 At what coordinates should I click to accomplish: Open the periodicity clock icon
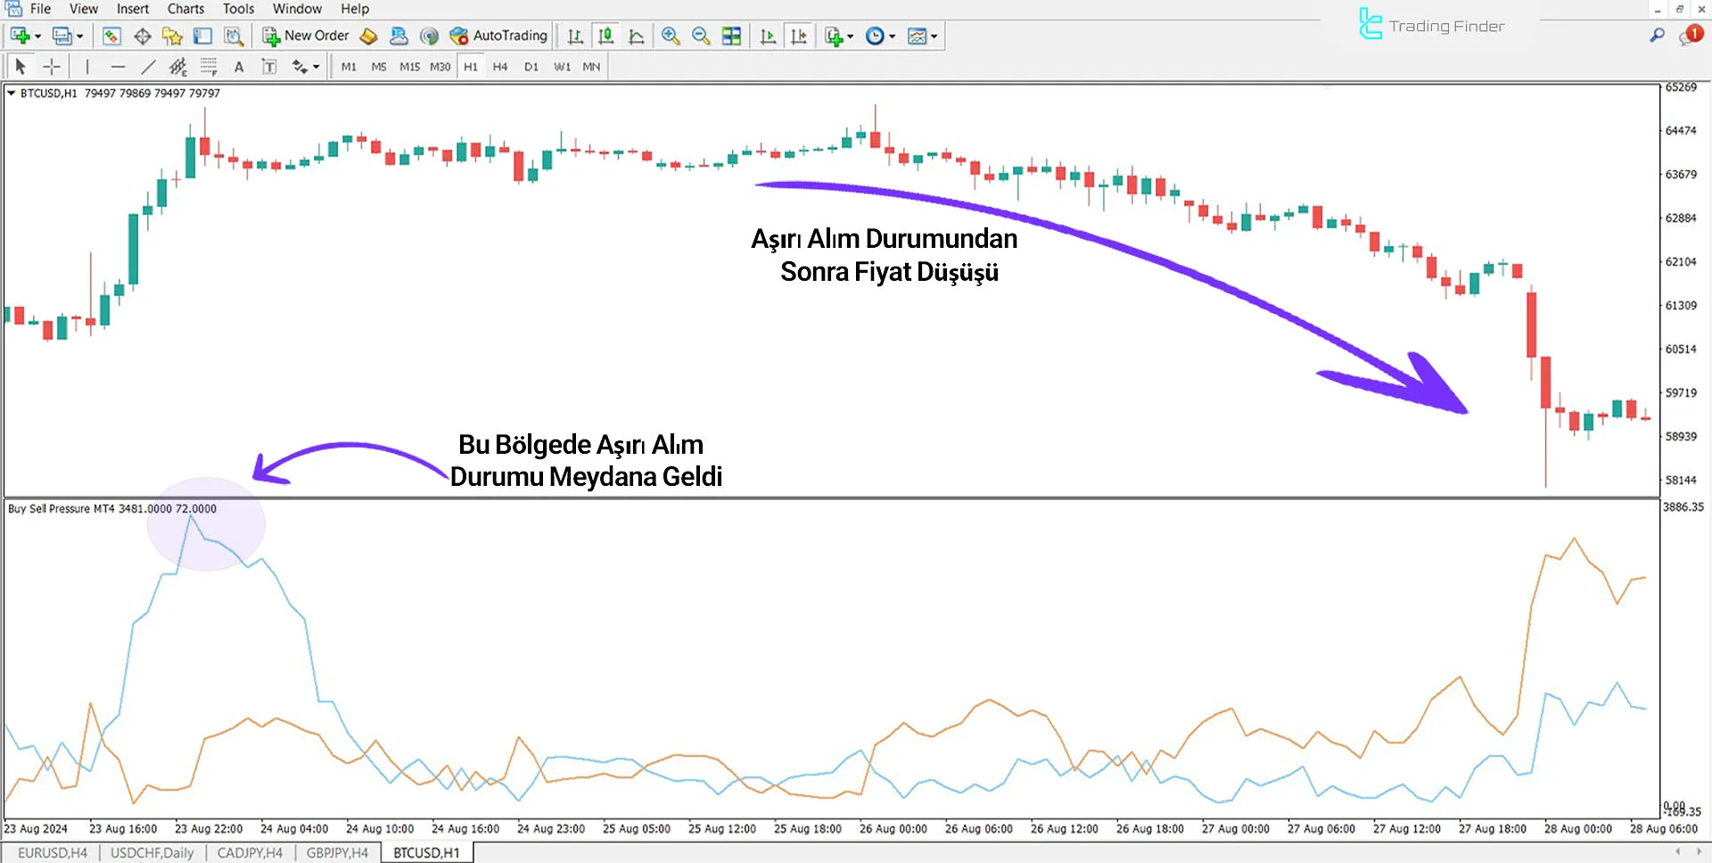[x=875, y=36]
